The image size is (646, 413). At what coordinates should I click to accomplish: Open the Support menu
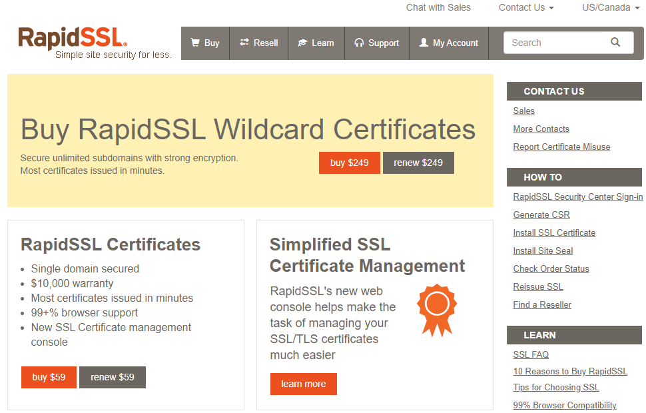click(x=377, y=43)
